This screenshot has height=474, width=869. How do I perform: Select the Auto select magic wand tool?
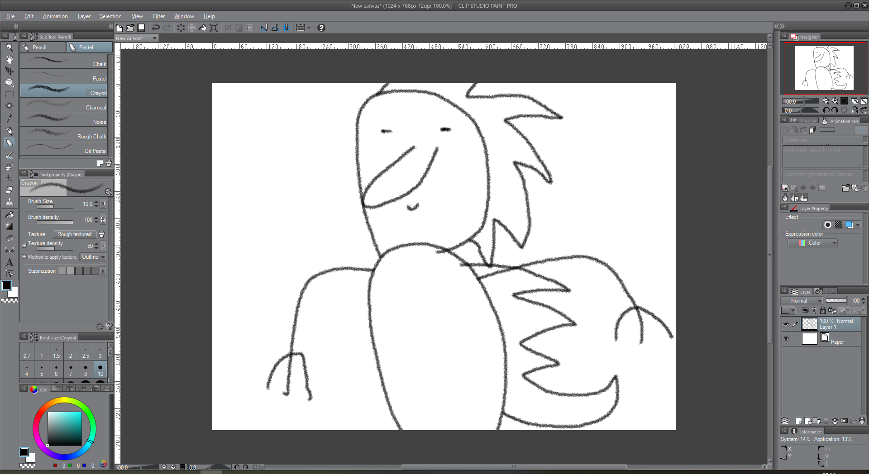click(9, 106)
